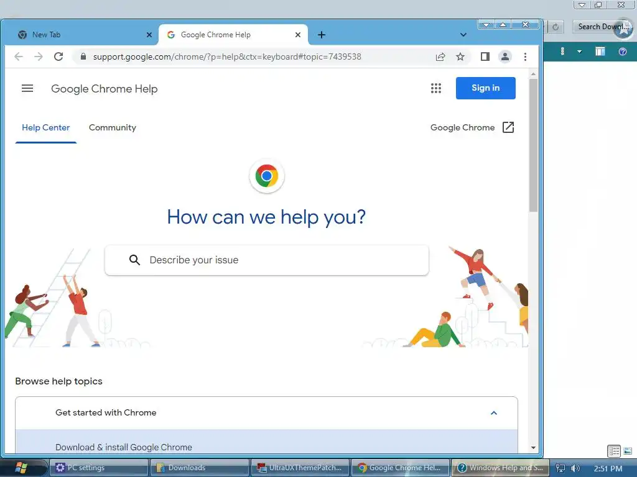The width and height of the screenshot is (637, 477).
Task: Open the Google apps grid launcher
Action: point(436,88)
